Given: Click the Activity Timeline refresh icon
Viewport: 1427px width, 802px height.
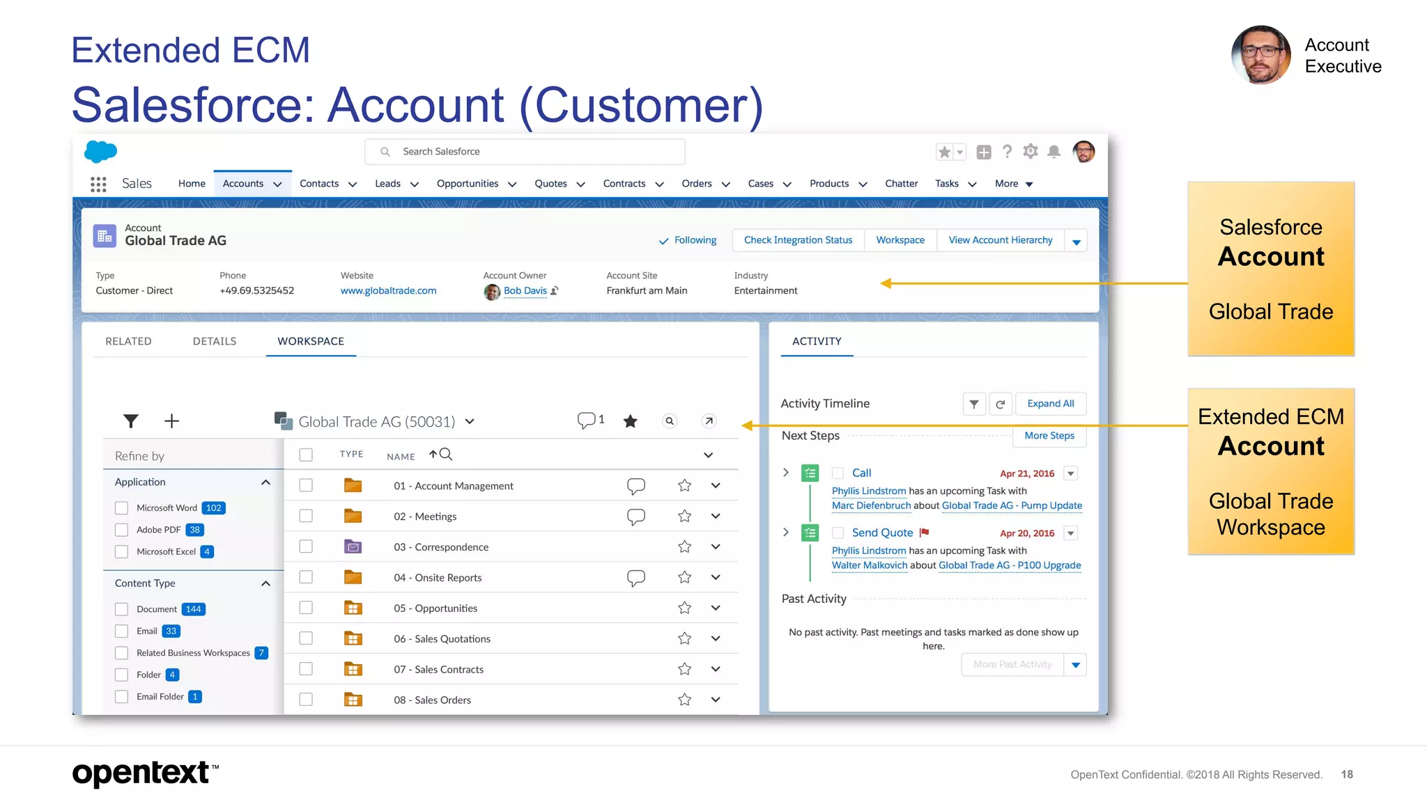Looking at the screenshot, I should [x=1000, y=404].
